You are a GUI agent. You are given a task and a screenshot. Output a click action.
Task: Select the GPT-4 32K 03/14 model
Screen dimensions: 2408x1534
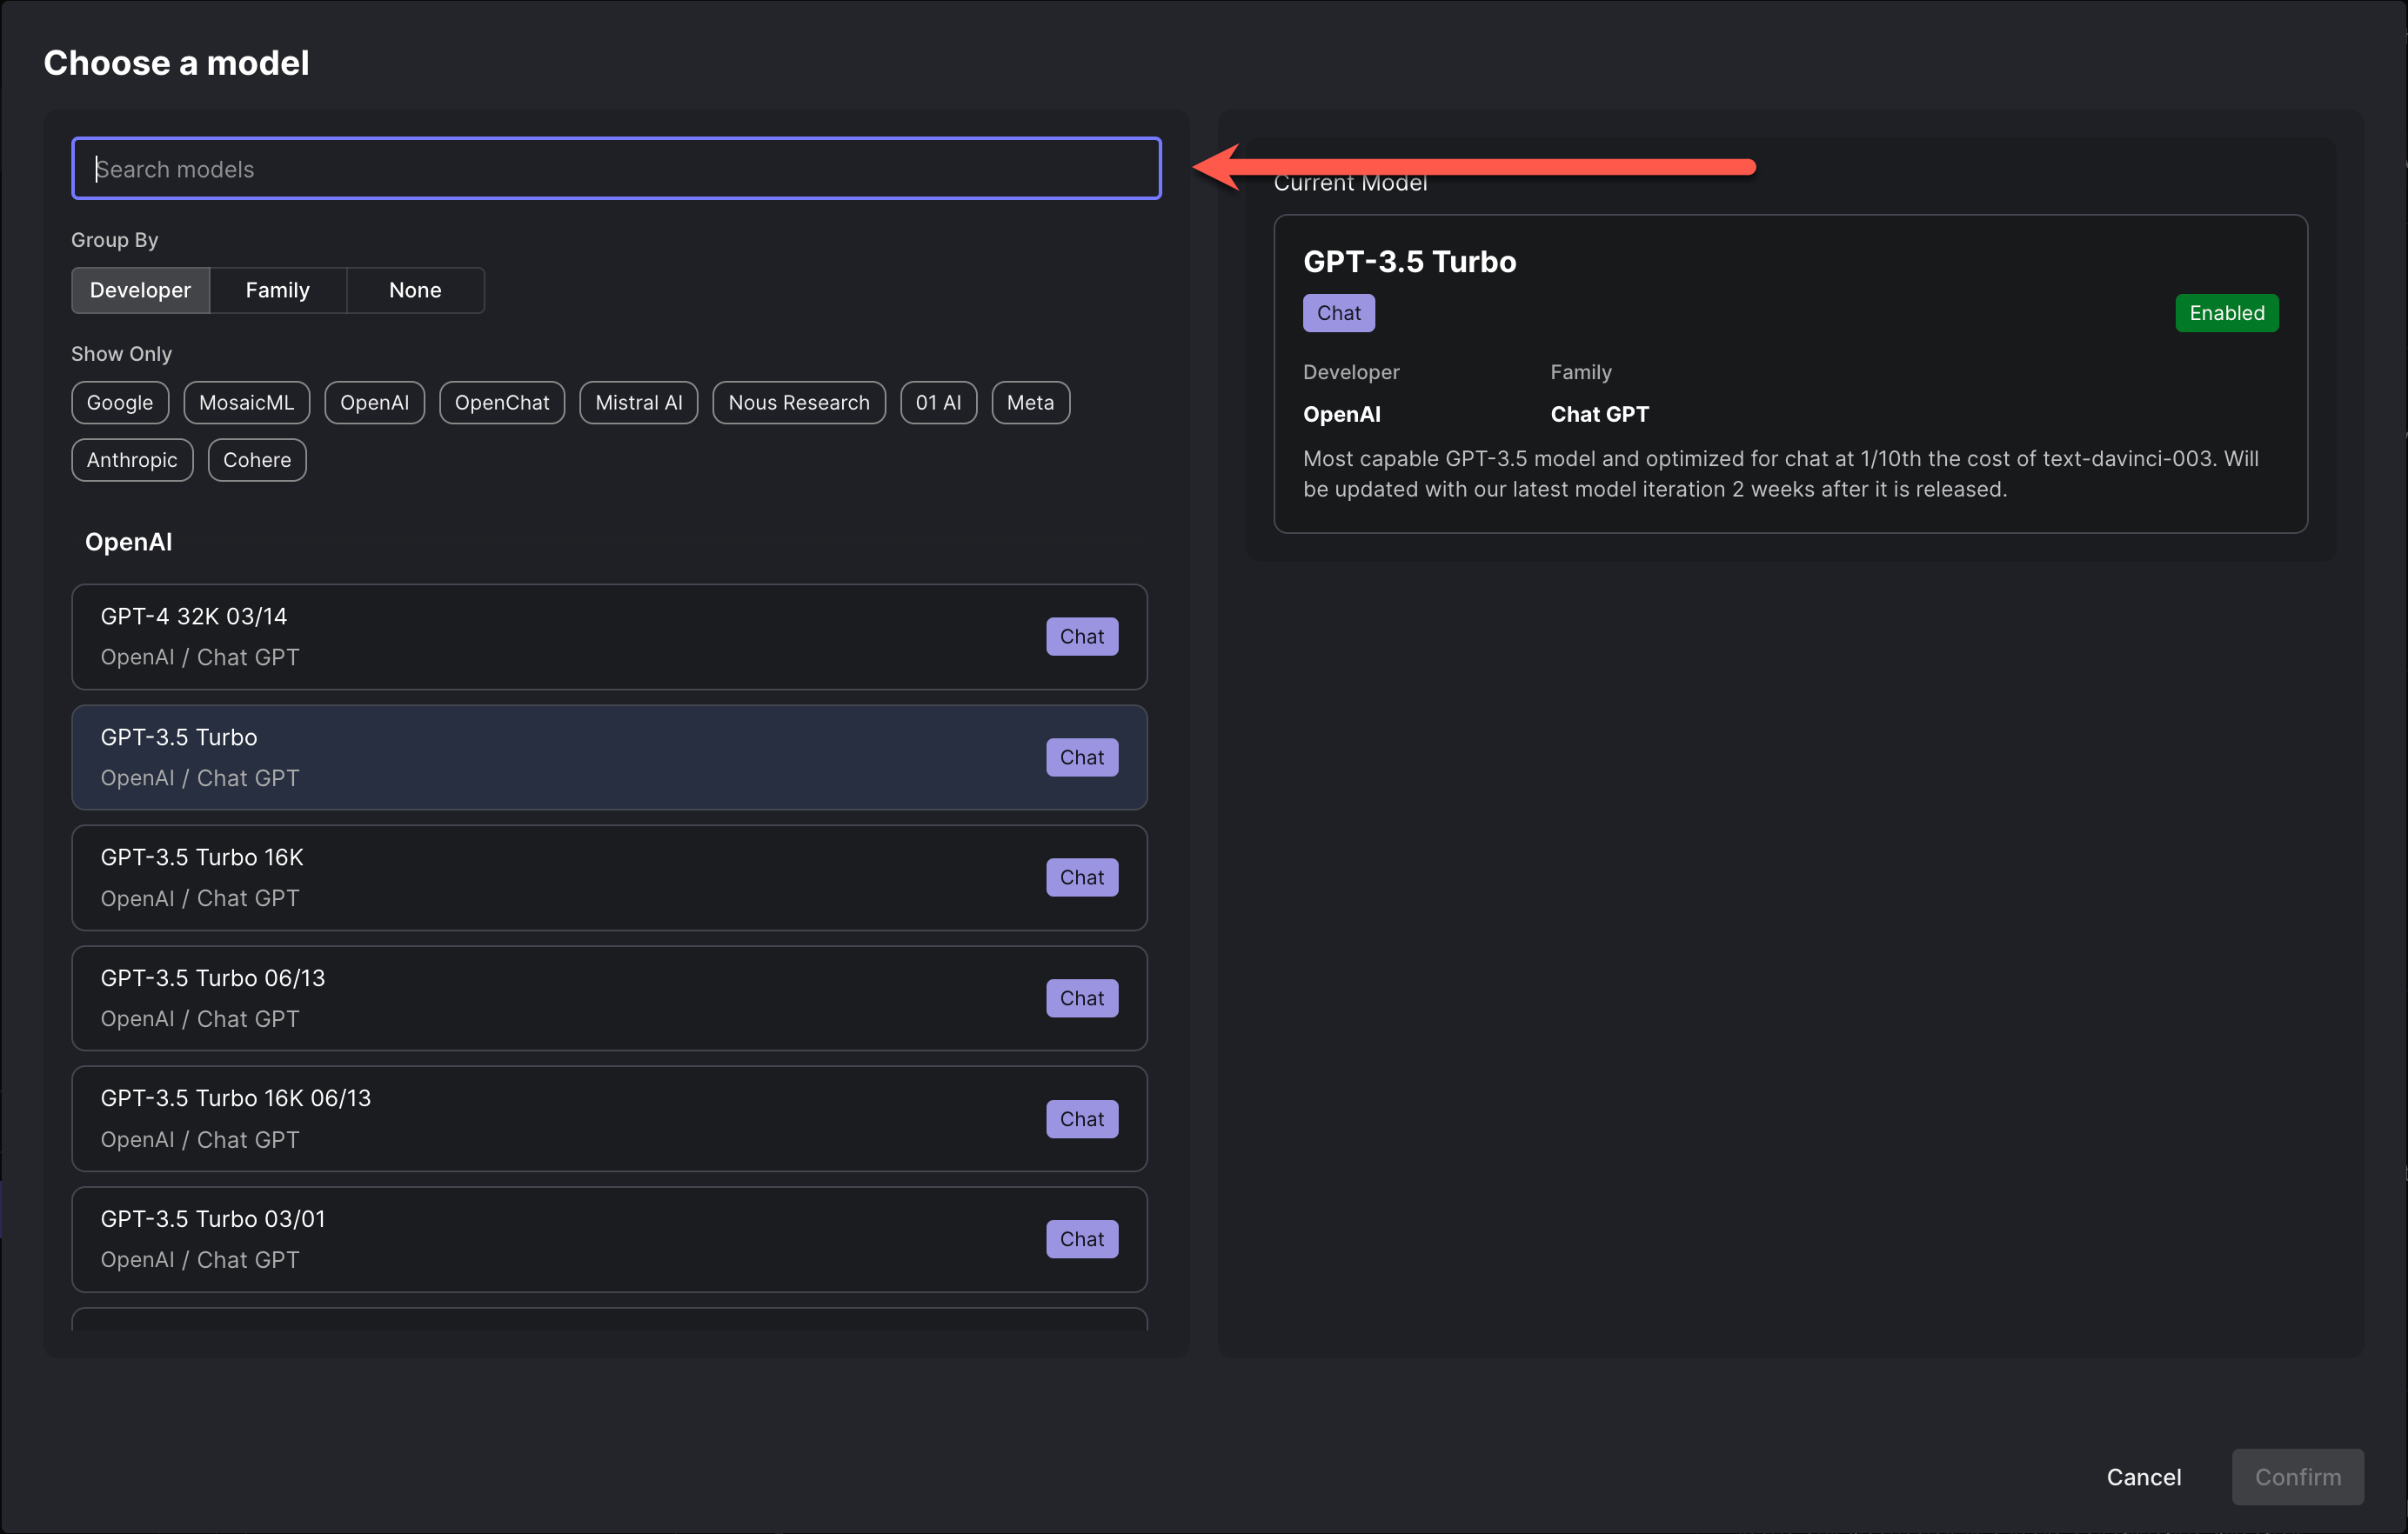(609, 637)
